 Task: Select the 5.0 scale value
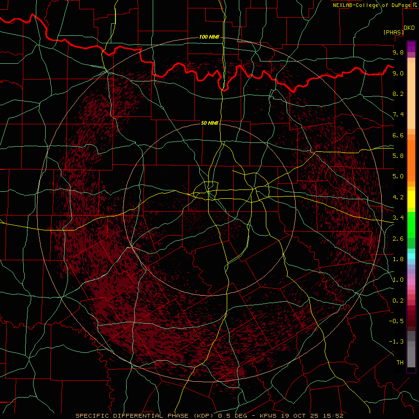(398, 176)
